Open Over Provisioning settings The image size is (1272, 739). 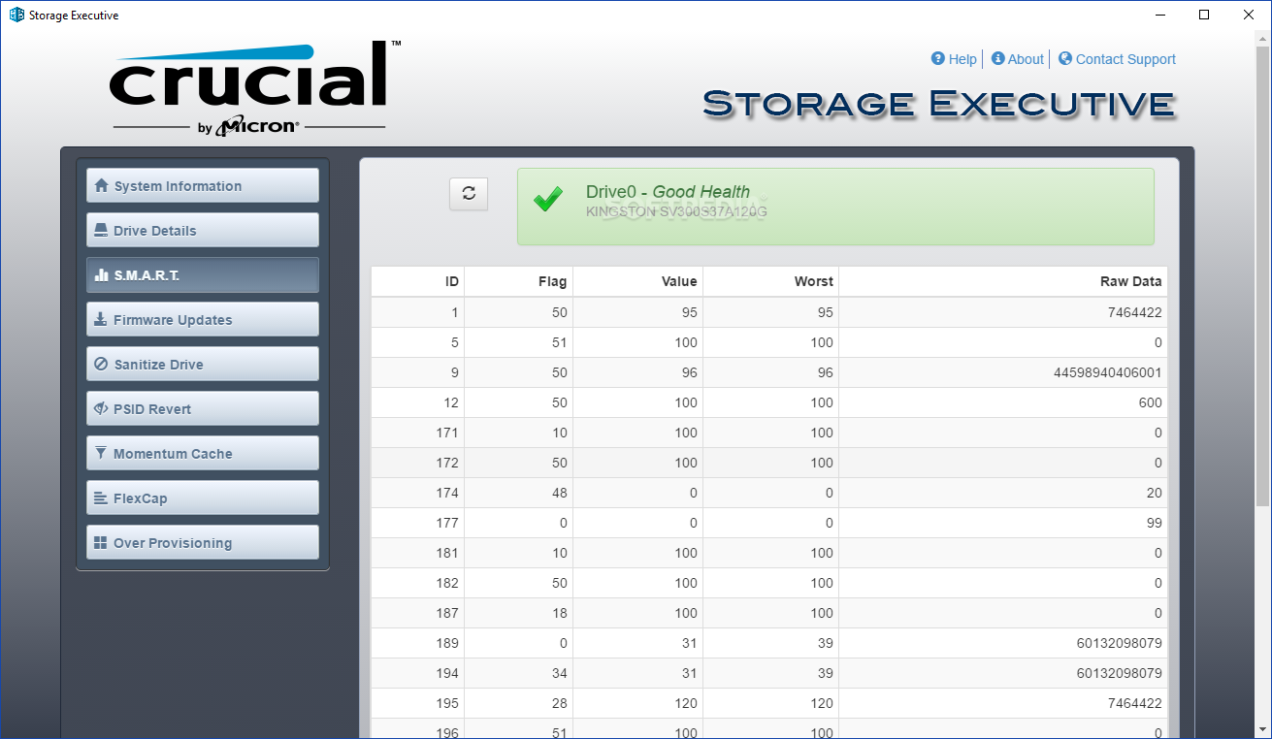[x=203, y=542]
